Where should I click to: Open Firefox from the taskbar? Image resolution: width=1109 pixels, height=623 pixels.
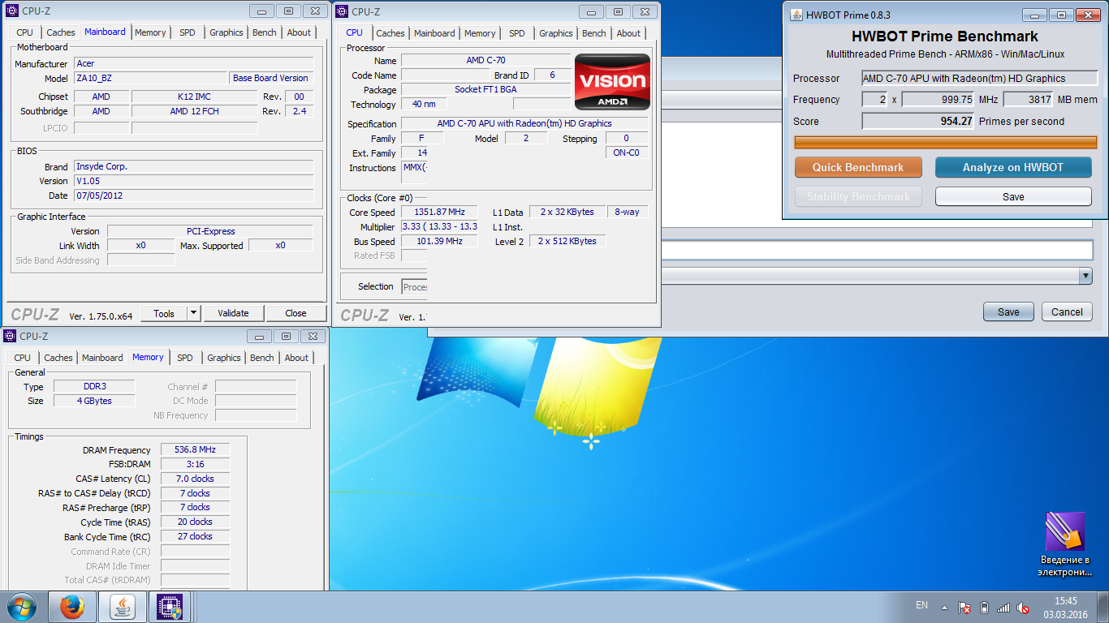72,607
